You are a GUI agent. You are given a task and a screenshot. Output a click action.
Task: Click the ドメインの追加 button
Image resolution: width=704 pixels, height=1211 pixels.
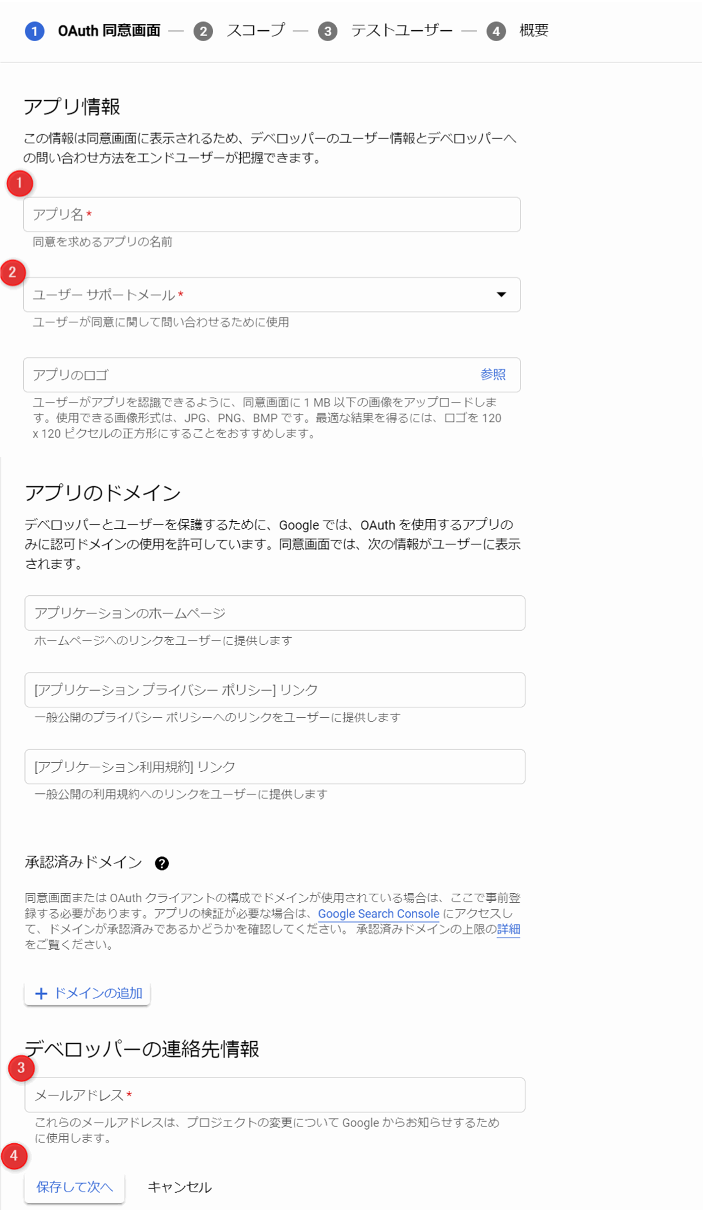(87, 993)
